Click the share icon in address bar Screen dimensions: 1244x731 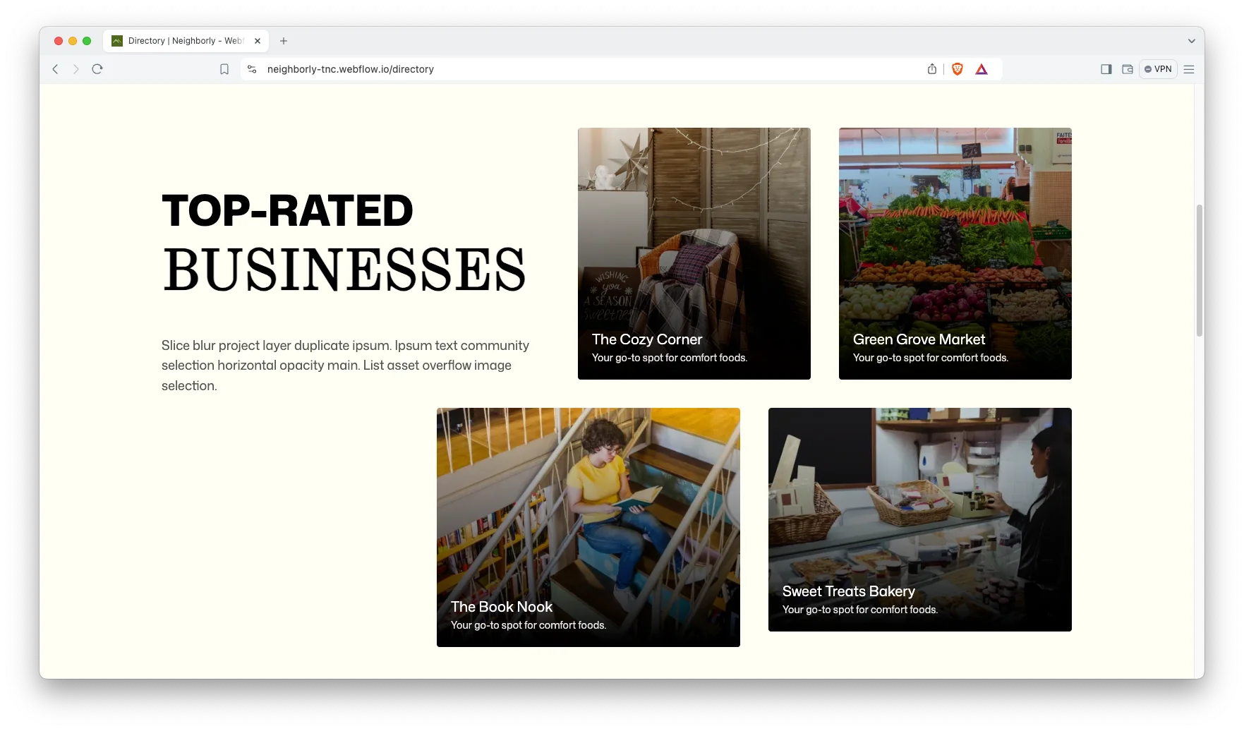(932, 69)
